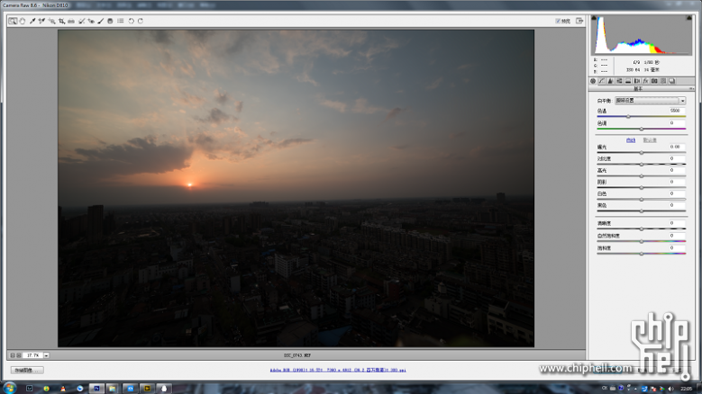Image resolution: width=702 pixels, height=394 pixels.
Task: Click the Vibrance slider handle
Action: click(641, 241)
